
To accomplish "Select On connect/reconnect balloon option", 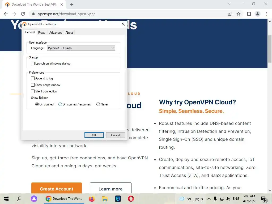I will pyautogui.click(x=60, y=104).
